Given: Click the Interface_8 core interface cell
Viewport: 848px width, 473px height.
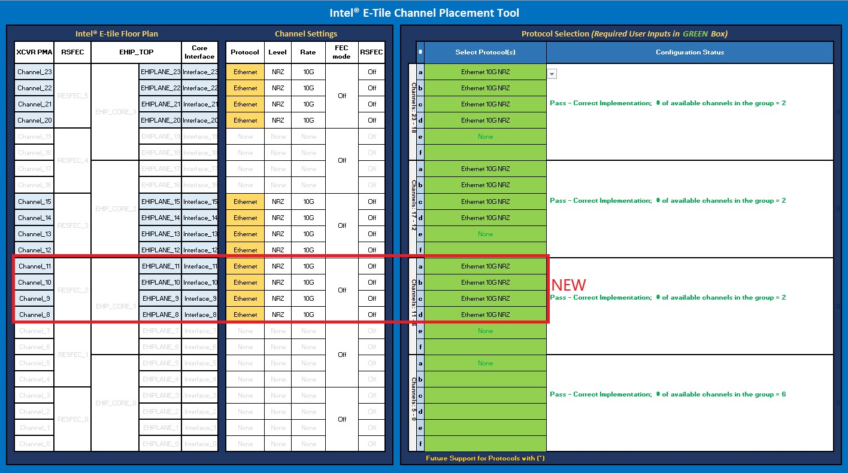Looking at the screenshot, I should [199, 315].
